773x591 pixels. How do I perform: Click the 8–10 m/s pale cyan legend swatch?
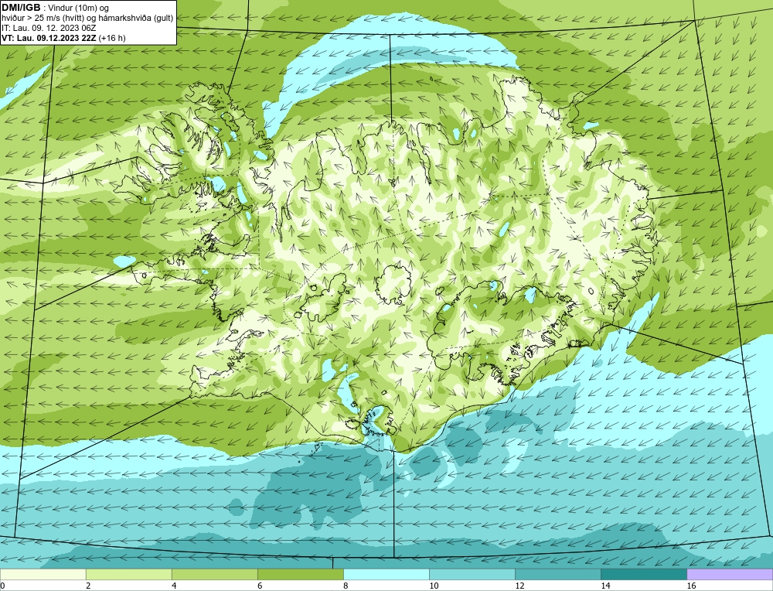pyautogui.click(x=386, y=574)
